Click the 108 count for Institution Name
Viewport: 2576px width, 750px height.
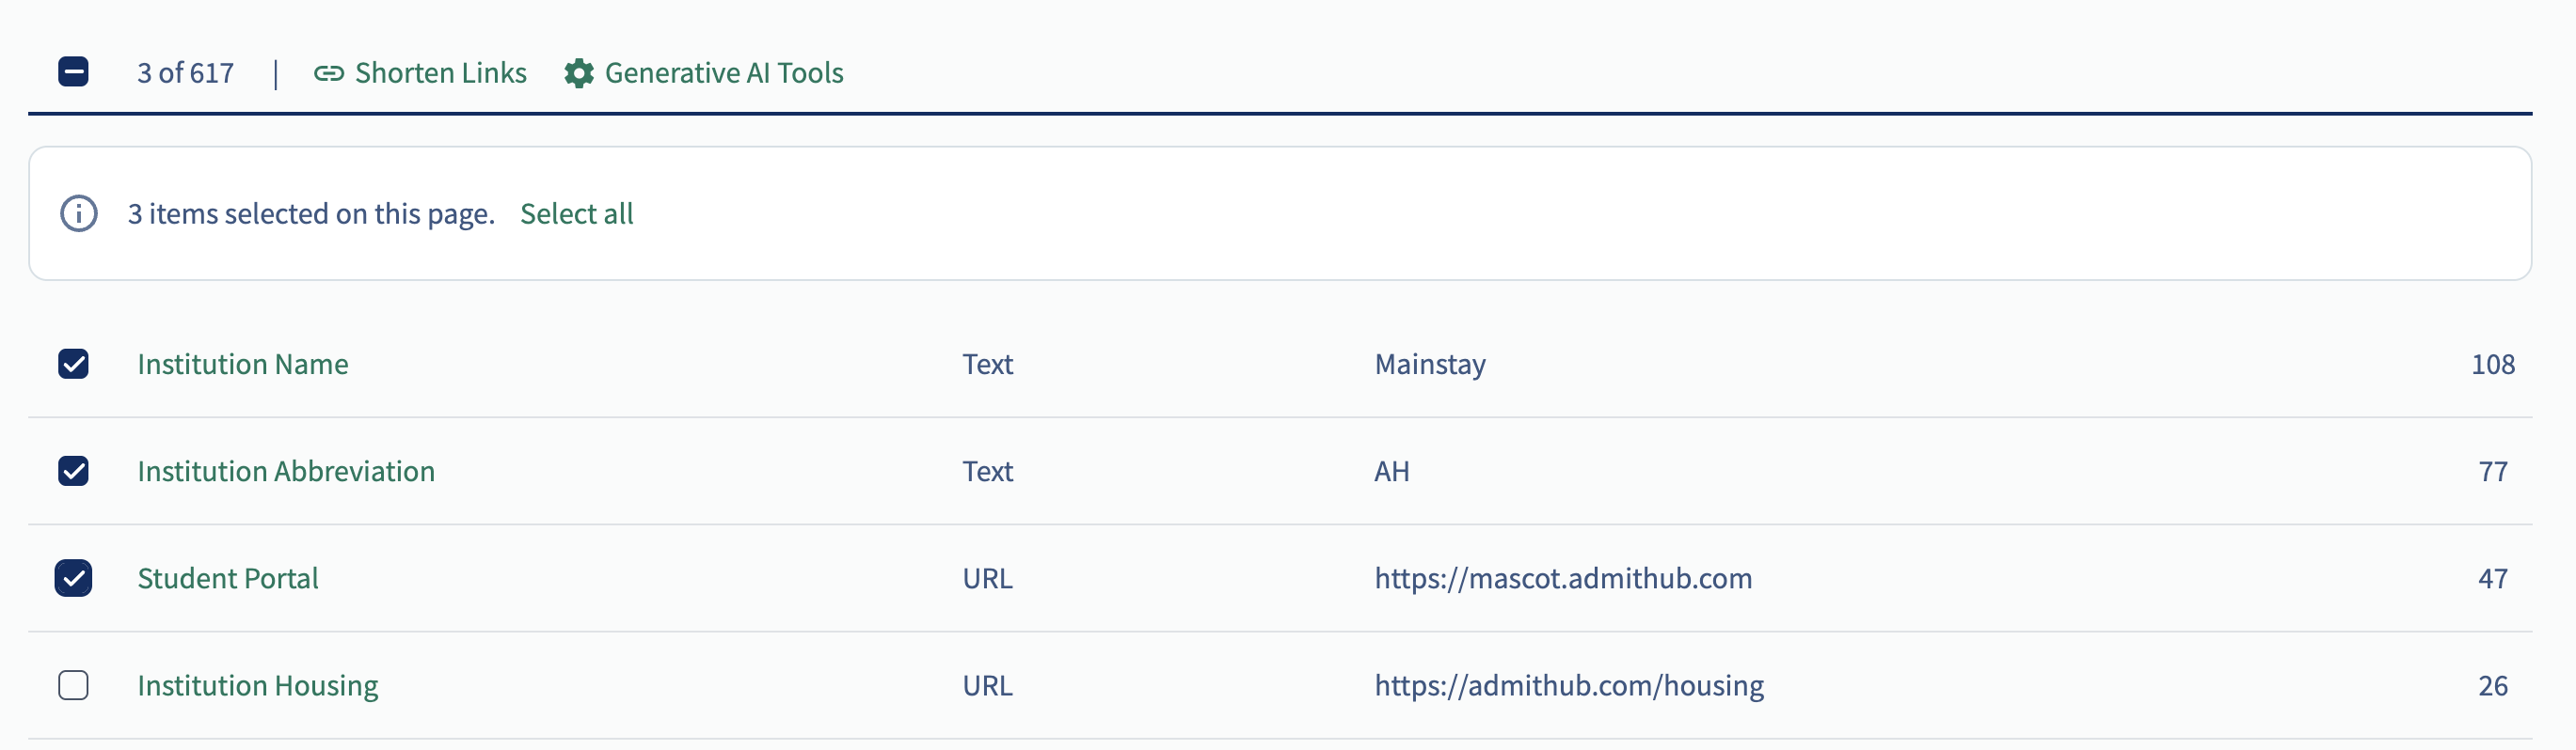tap(2492, 364)
